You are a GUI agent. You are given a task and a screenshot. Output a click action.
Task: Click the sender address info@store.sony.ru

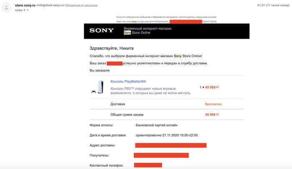tap(50, 5)
